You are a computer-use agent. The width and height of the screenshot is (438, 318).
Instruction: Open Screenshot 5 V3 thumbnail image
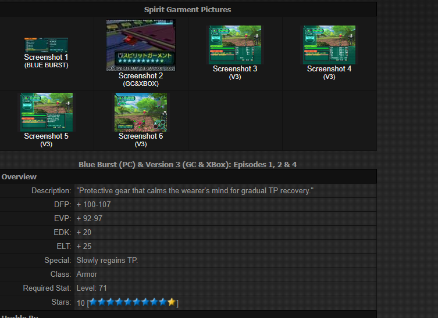click(x=47, y=112)
